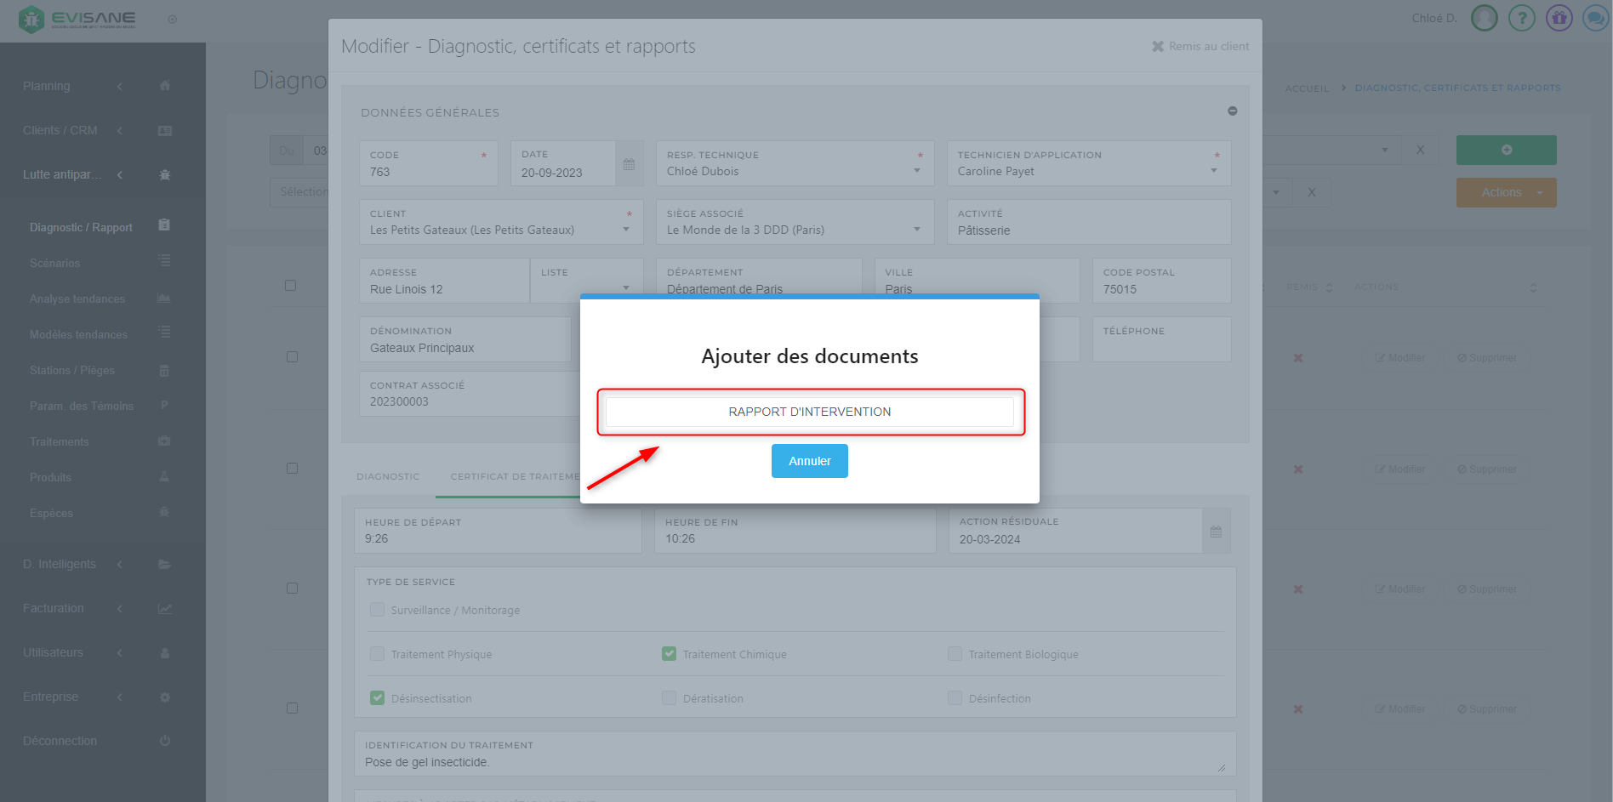Open the Resp. Technique dropdown
Viewport: 1613px width, 802px height.
917,171
